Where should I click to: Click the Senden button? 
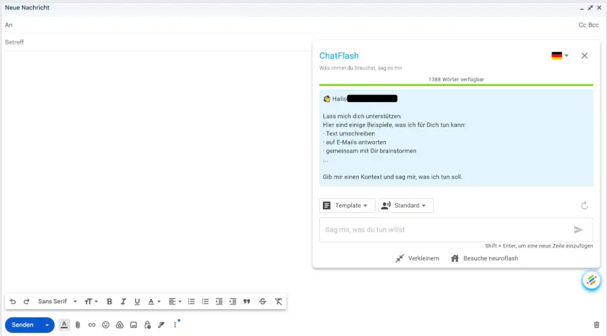pos(23,325)
